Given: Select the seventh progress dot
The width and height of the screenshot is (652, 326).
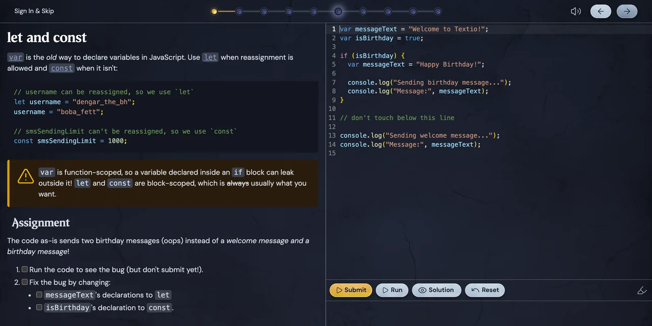Looking at the screenshot, I should click(x=363, y=11).
